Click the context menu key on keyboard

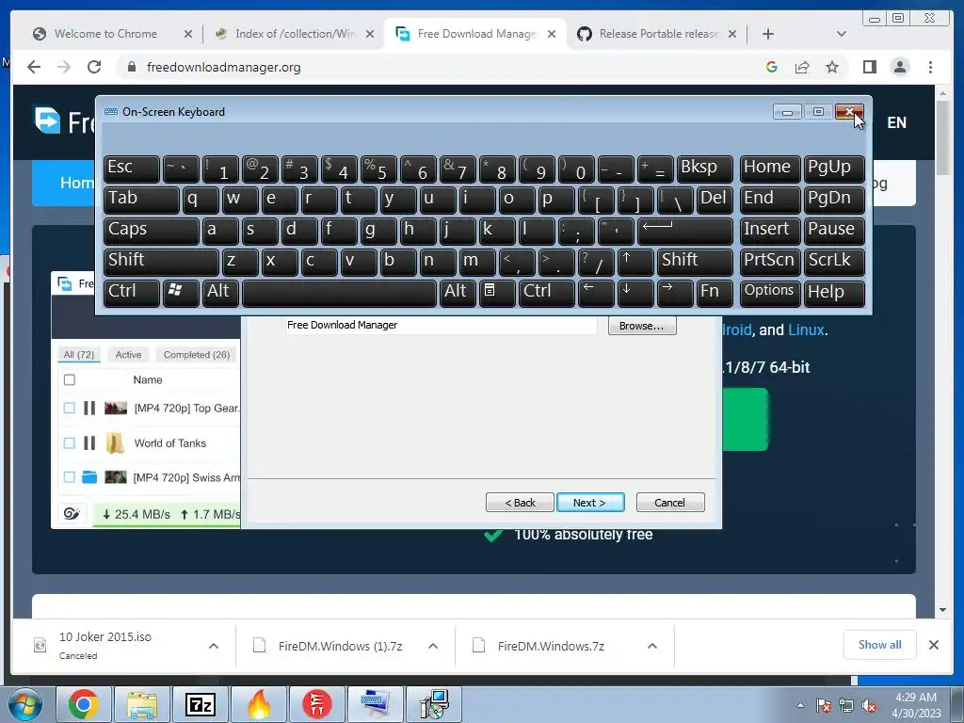(x=495, y=292)
